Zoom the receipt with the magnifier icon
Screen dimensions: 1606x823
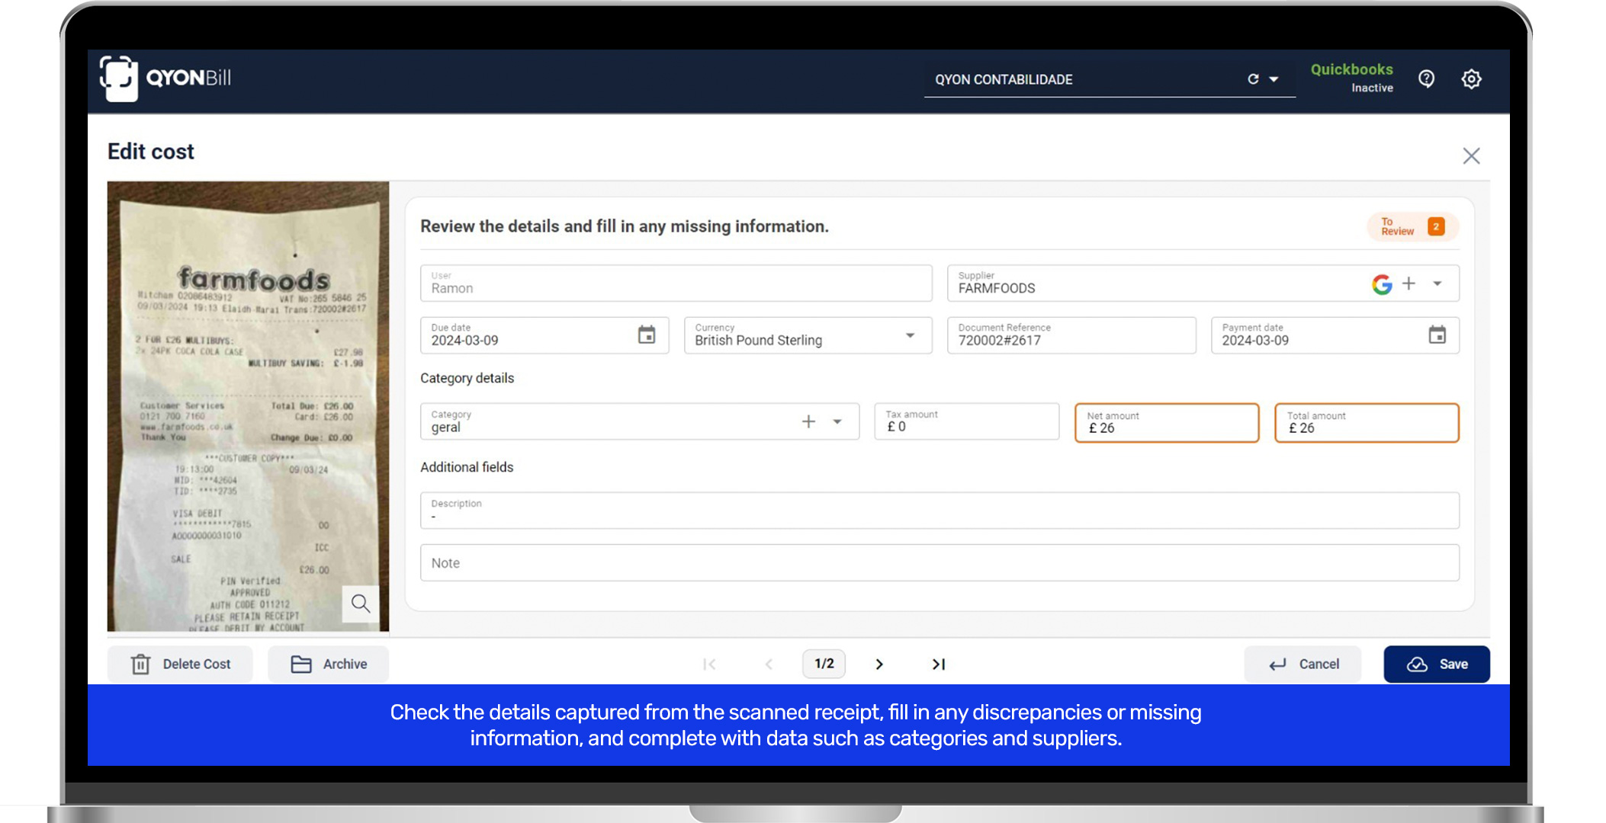pos(361,604)
